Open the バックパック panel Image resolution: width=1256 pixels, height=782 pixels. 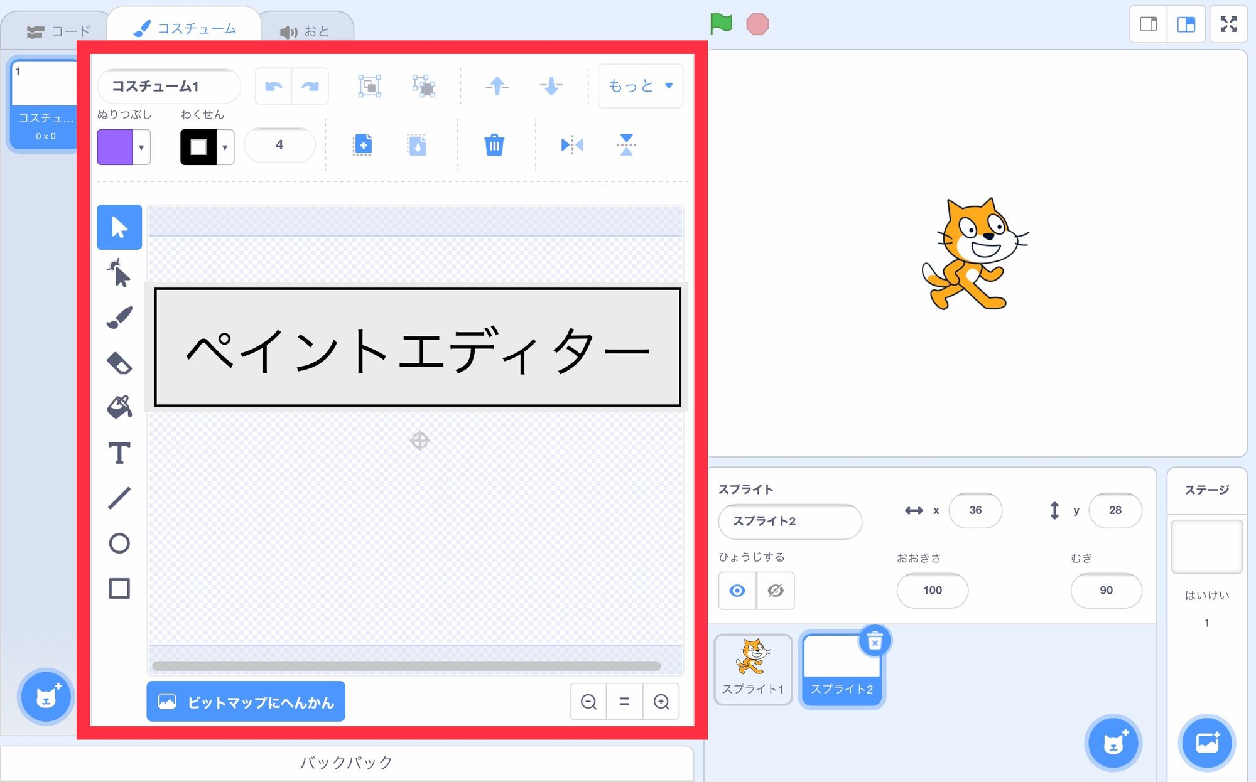point(347,763)
